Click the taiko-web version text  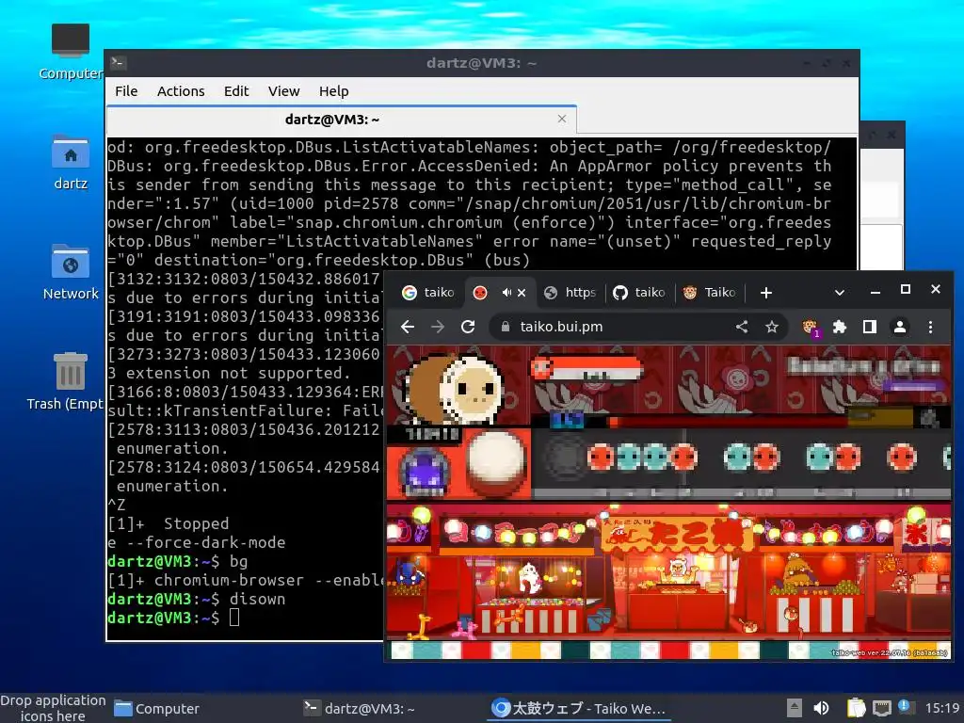tap(889, 653)
